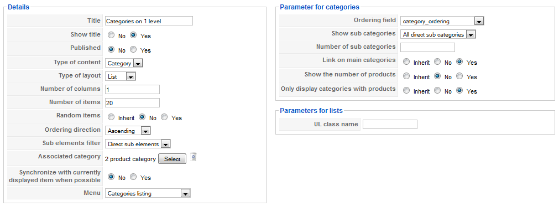Screen dimensions: 559x206
Task: Set Link on main categories to No
Action: (x=437, y=62)
